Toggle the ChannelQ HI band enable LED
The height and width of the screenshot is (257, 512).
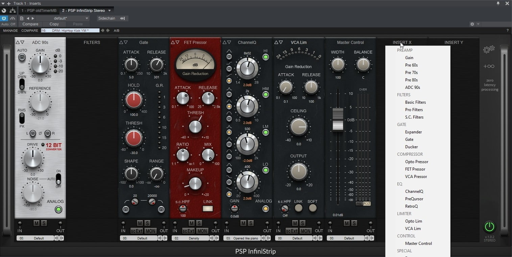pos(266,57)
